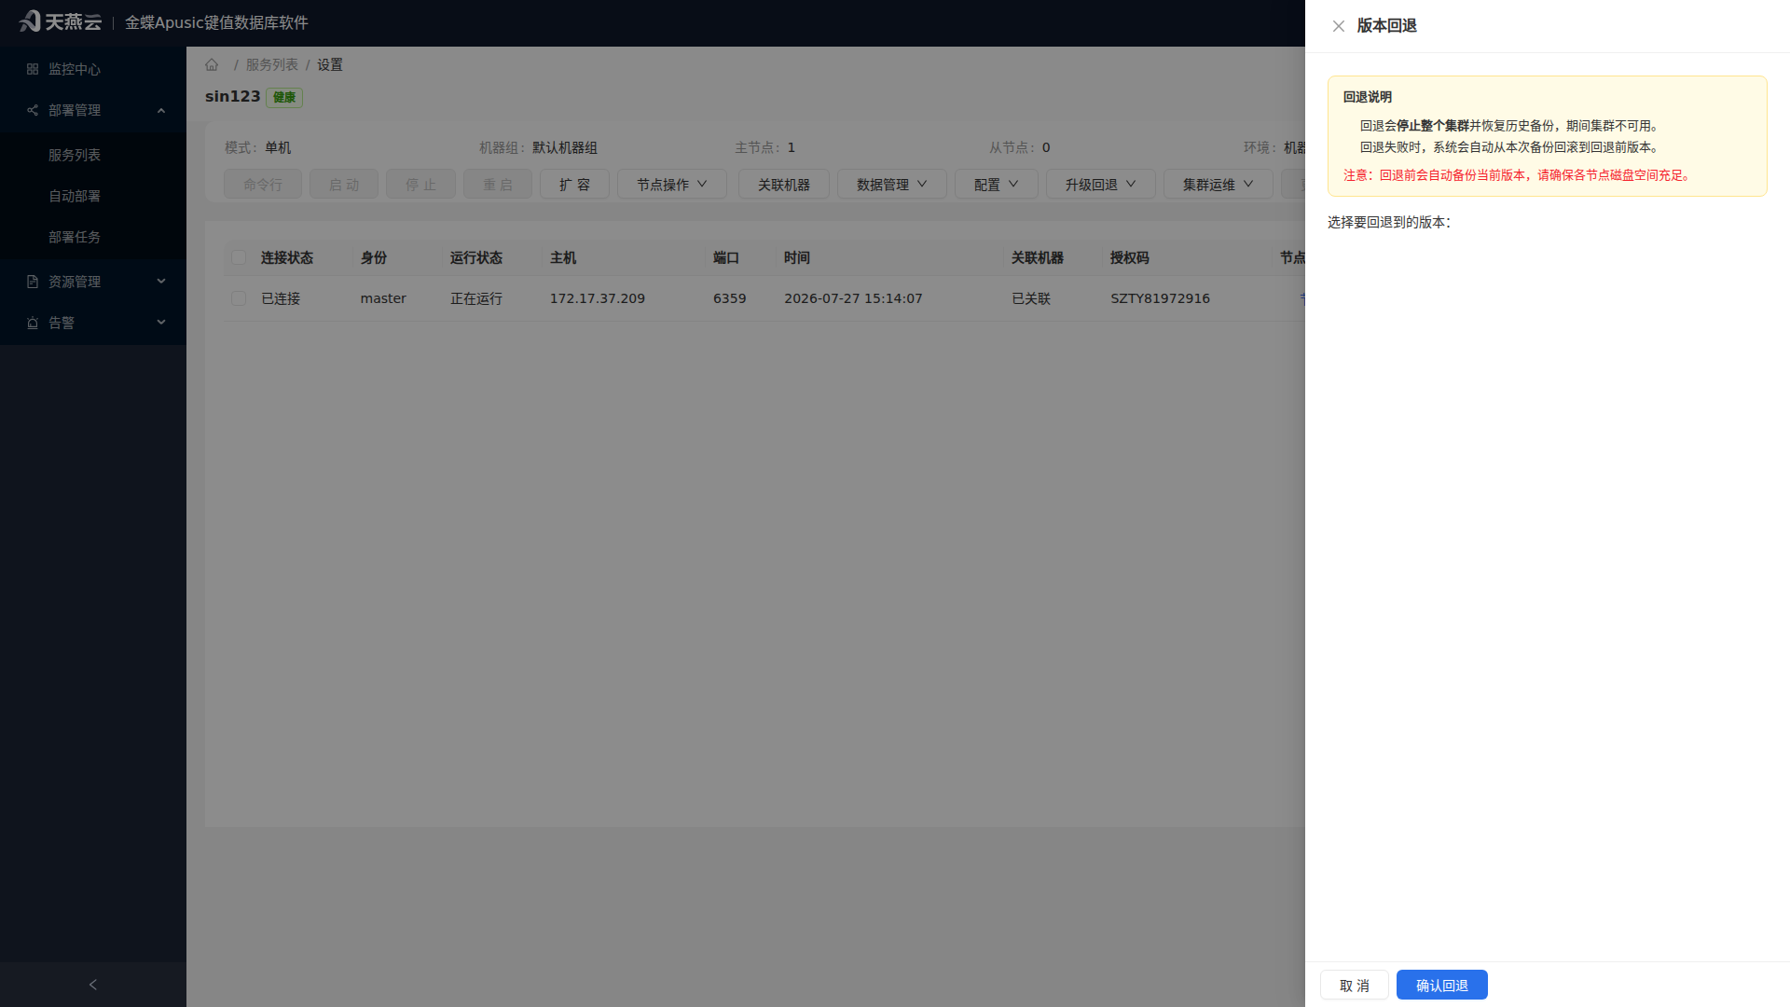1790x1007 pixels.
Task: Close the 版本回退 drawer with X icon
Action: pos(1338,26)
